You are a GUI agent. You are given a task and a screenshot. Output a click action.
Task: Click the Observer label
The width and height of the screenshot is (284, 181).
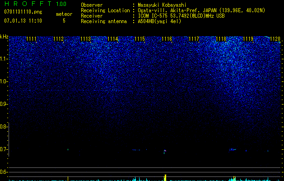click(x=92, y=5)
